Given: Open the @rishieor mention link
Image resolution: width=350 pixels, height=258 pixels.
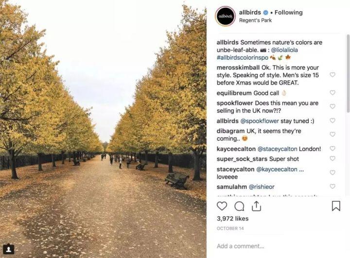Looking at the screenshot, I should [x=262, y=187].
